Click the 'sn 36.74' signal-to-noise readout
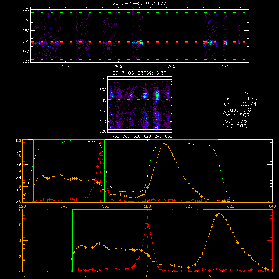Image resolution: width=279 pixels, height=279 pixels. (240, 104)
